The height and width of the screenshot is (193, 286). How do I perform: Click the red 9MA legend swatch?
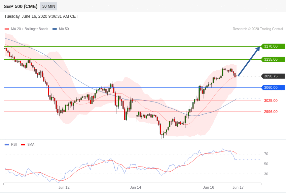[x=23, y=145]
